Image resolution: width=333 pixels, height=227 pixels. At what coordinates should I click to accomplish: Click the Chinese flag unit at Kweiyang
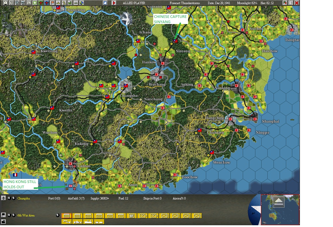click(x=34, y=52)
